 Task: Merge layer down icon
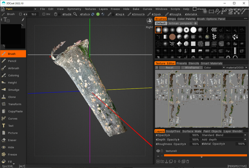pyautogui.click(x=167, y=161)
